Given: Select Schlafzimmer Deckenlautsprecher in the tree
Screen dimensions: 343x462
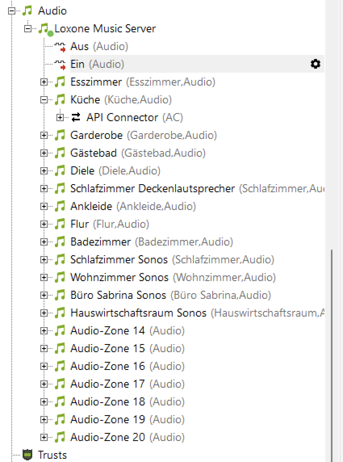Looking at the screenshot, I should coord(152,189).
